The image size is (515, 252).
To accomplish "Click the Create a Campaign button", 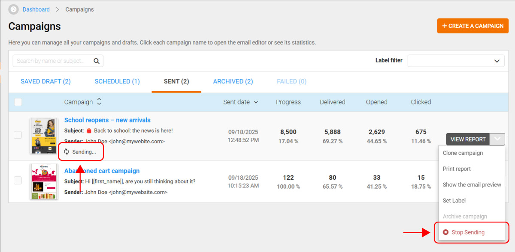I will pyautogui.click(x=473, y=26).
